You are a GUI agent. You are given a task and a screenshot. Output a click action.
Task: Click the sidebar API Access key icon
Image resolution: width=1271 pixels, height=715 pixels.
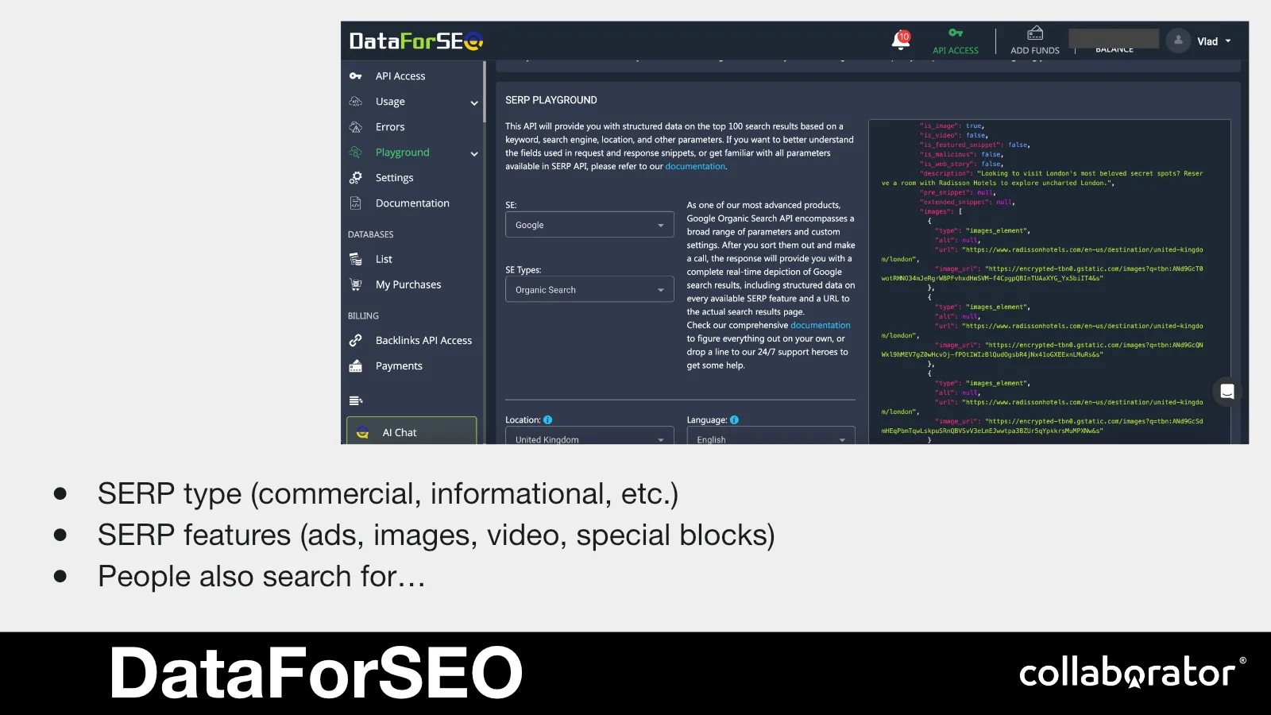pos(356,76)
